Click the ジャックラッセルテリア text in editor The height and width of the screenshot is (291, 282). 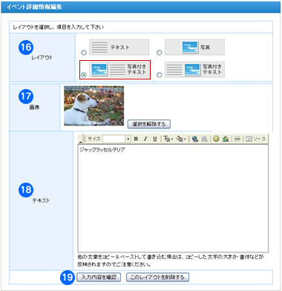(x=102, y=150)
